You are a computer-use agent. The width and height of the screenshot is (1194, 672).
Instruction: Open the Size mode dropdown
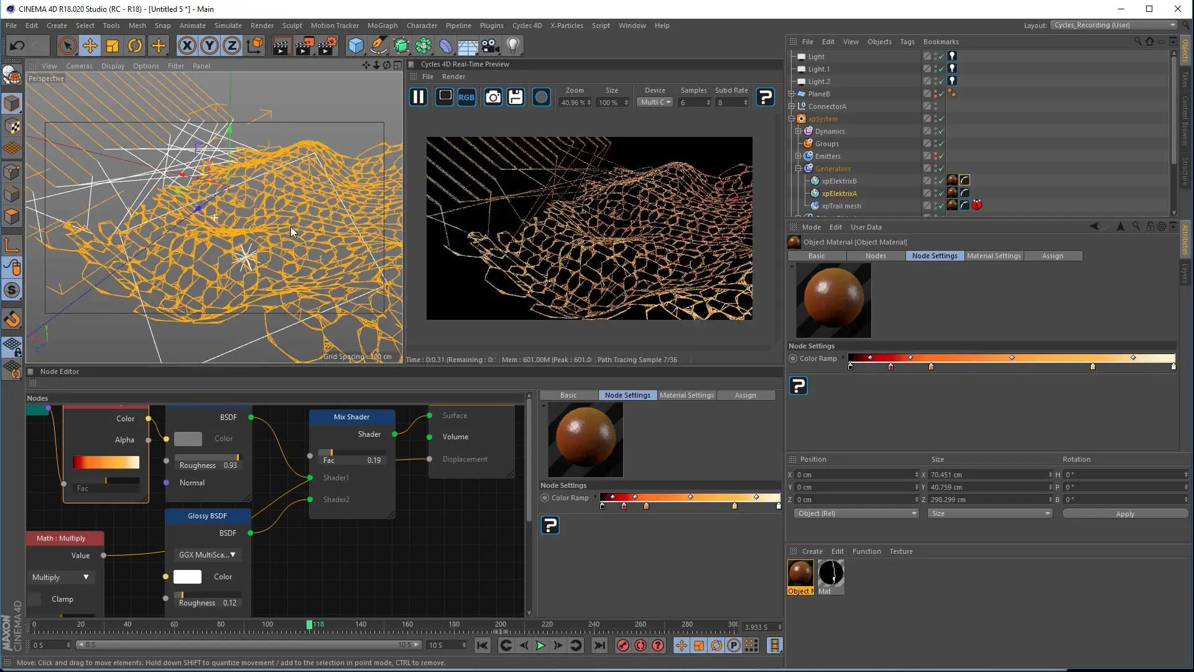[990, 513]
